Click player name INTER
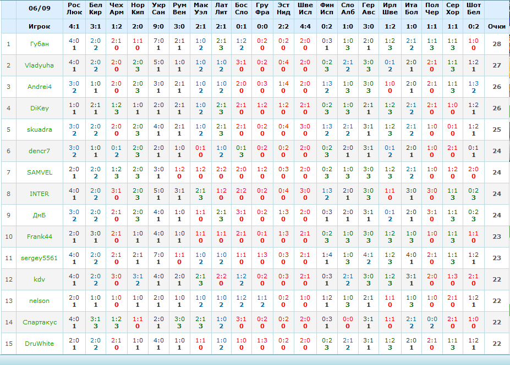This screenshot has height=365, width=510. point(40,194)
